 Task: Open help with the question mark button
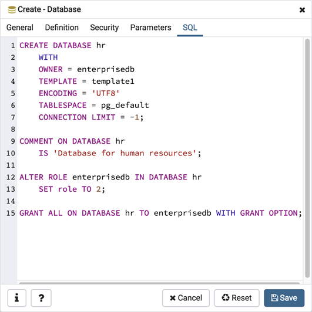click(x=41, y=298)
